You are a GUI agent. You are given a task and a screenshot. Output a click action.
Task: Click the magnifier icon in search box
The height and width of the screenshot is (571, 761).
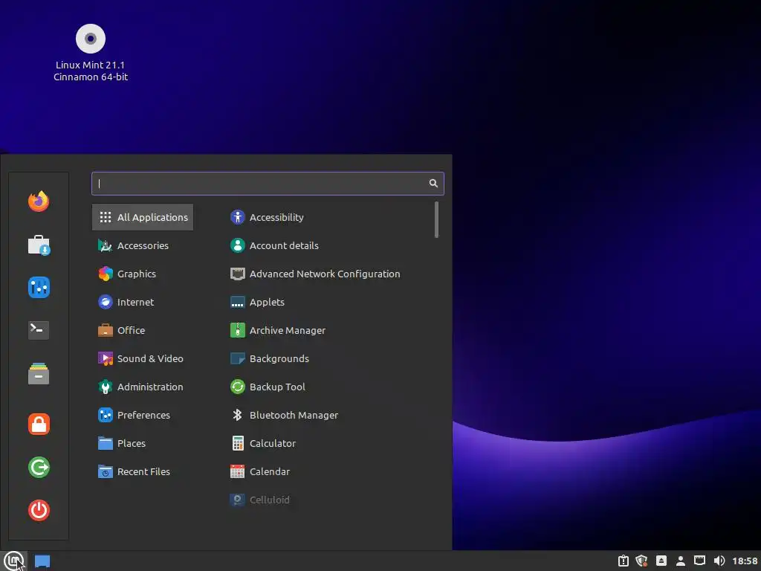pyautogui.click(x=433, y=183)
